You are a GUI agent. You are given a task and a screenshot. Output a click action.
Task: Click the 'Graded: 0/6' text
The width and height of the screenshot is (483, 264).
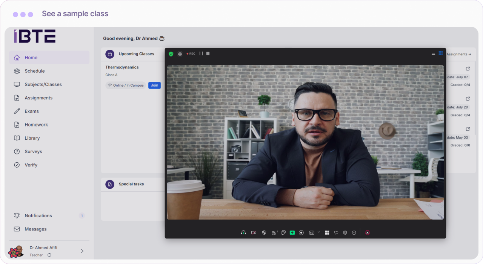click(x=460, y=145)
